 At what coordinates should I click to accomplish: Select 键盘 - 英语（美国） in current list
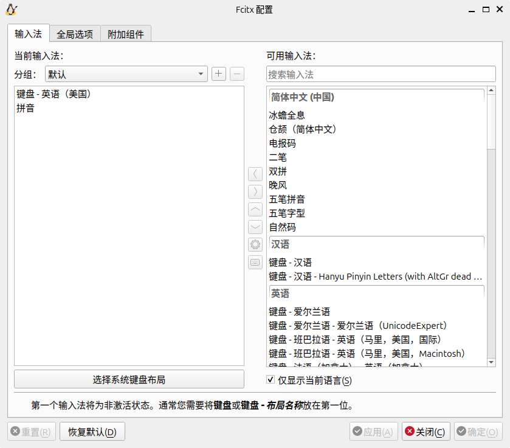tap(129, 94)
